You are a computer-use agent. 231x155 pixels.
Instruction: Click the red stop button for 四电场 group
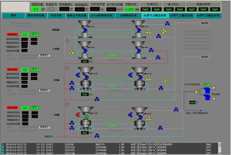coord(12,35)
